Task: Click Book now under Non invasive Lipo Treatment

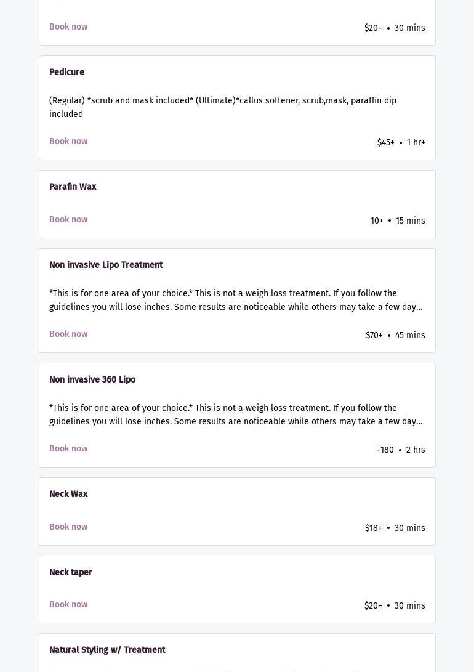Action: pos(68,334)
